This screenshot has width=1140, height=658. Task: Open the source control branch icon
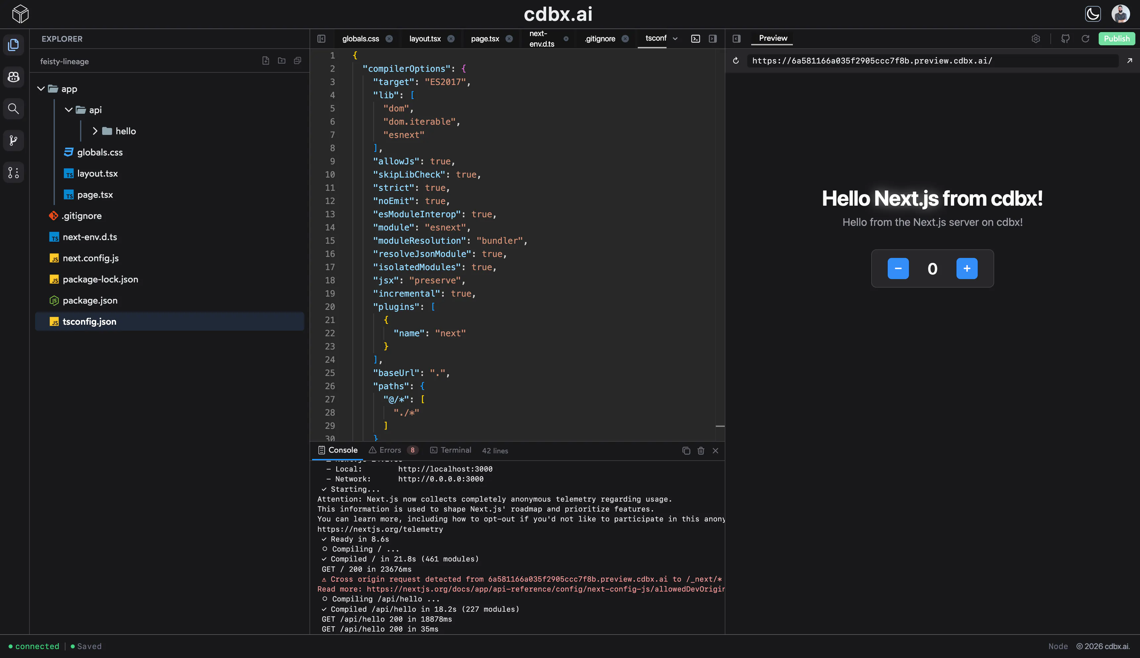click(14, 141)
